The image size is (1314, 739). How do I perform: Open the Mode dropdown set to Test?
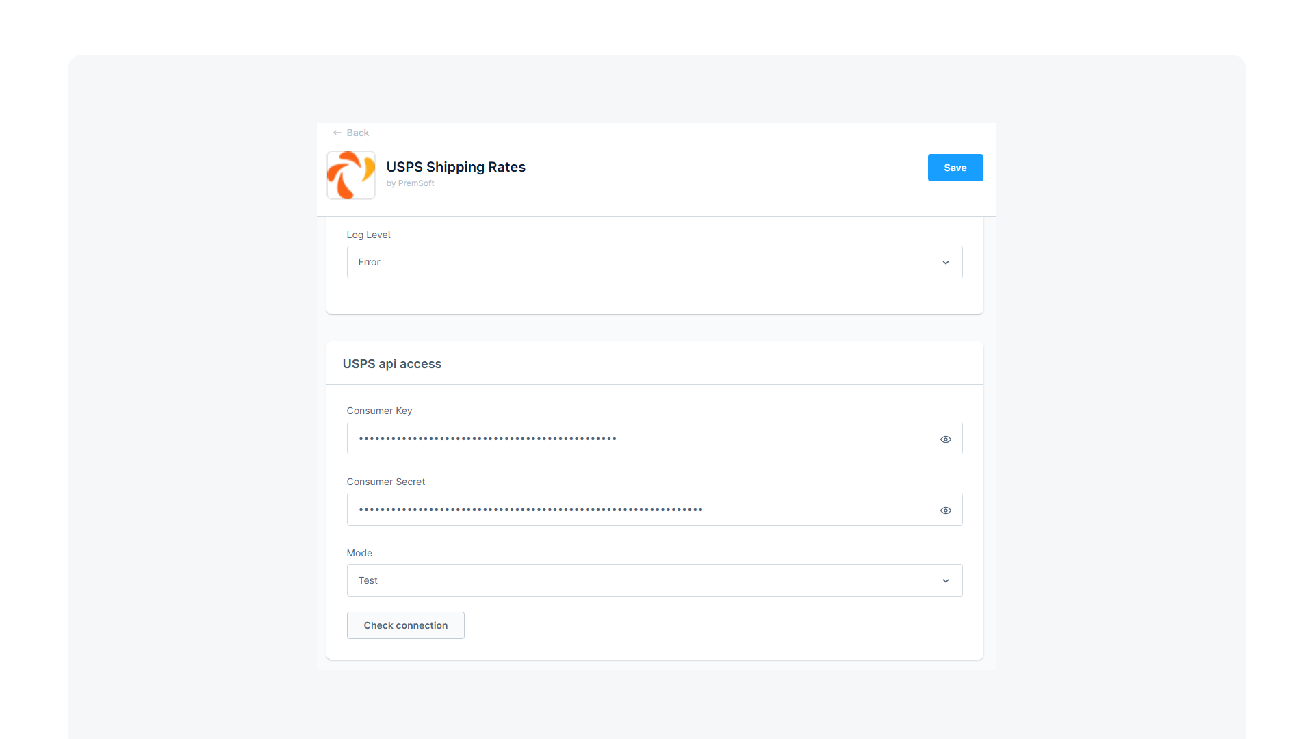point(654,580)
